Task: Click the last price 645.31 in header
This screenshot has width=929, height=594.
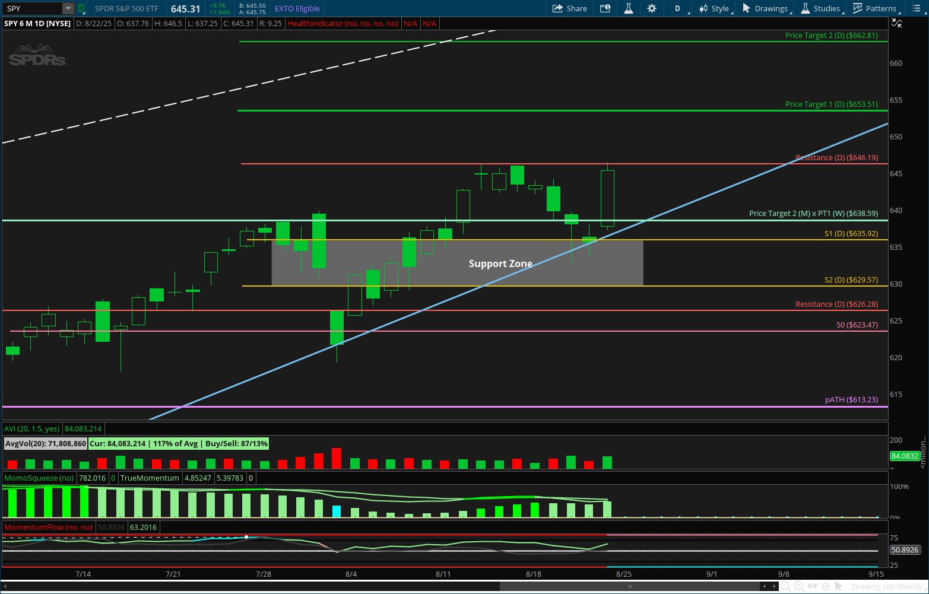Action: coord(186,9)
